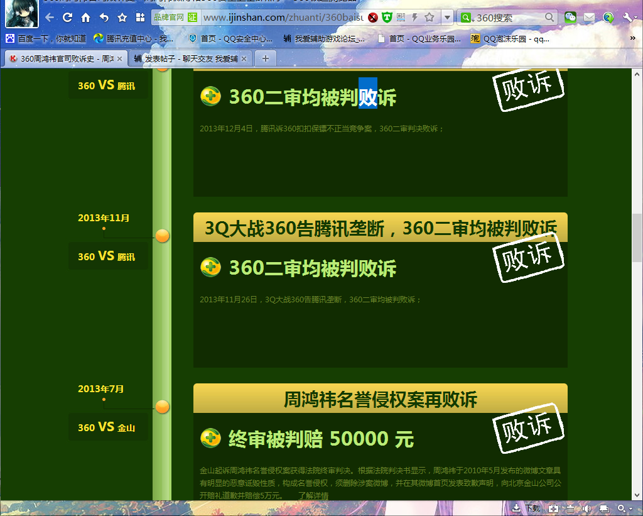Open bookmark 腾讯充值中心
643x516 pixels.
point(134,38)
